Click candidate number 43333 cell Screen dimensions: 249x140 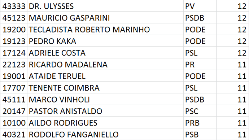pyautogui.click(x=14, y=6)
